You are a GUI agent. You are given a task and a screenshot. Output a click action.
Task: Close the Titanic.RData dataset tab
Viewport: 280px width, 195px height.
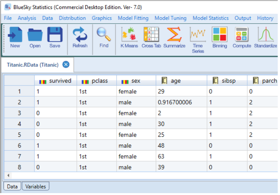(x=66, y=65)
